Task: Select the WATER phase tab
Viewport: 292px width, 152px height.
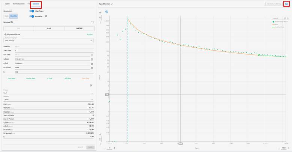Action: (79, 29)
